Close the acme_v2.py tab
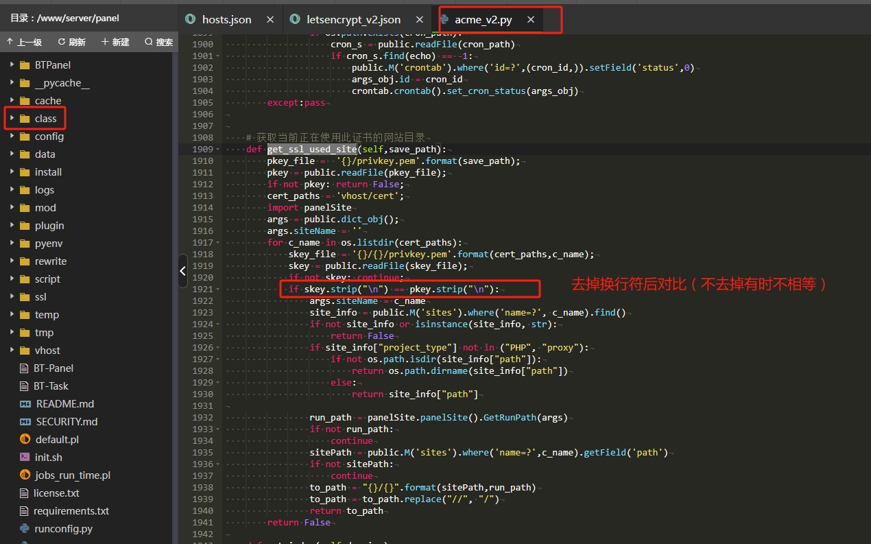This screenshot has width=871, height=544. (531, 20)
